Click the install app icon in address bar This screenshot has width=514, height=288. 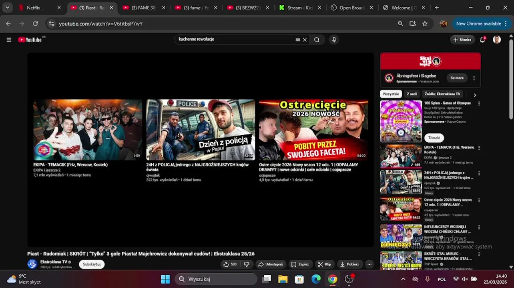pos(413,24)
